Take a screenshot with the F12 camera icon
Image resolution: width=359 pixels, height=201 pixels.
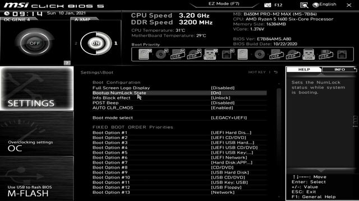(268, 5)
